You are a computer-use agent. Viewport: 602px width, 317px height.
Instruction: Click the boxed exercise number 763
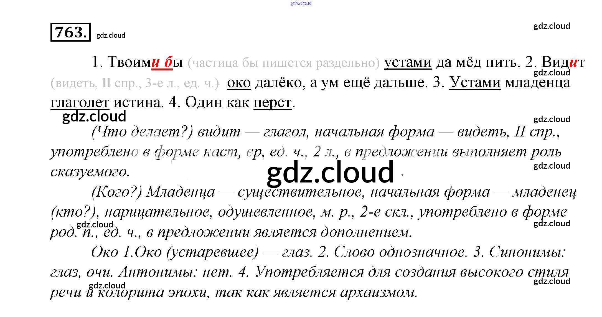click(x=70, y=32)
